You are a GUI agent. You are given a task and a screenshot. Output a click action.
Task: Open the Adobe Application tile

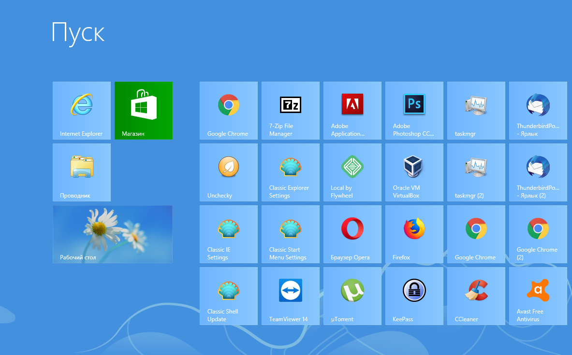tap(352, 111)
